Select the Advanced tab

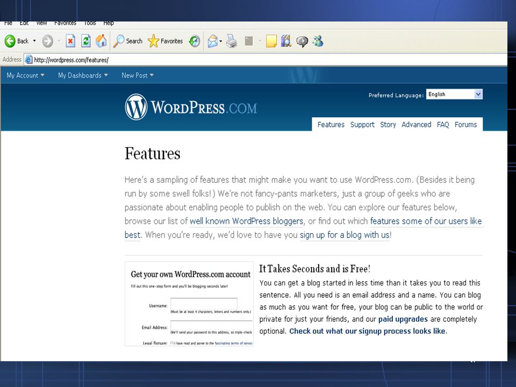click(416, 125)
